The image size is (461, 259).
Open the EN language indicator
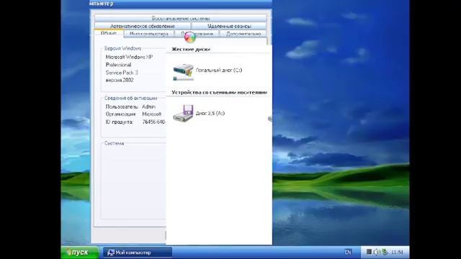click(348, 252)
